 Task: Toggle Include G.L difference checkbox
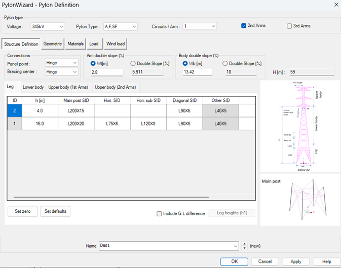(160, 213)
